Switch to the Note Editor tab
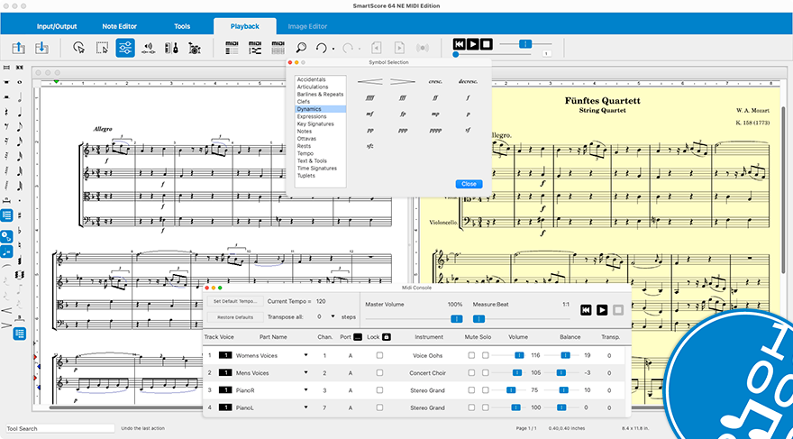Screen dimensions: 793x439 (x=119, y=26)
